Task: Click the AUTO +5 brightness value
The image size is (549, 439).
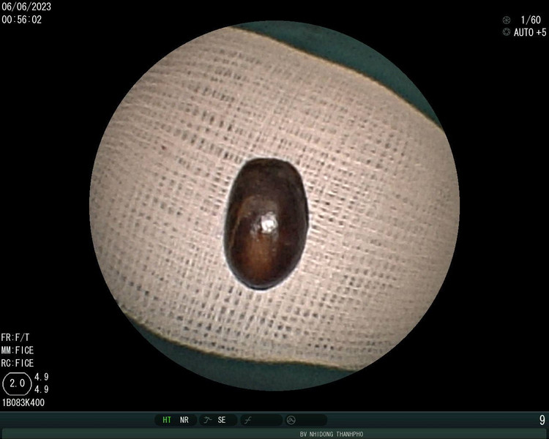Action: coord(530,32)
